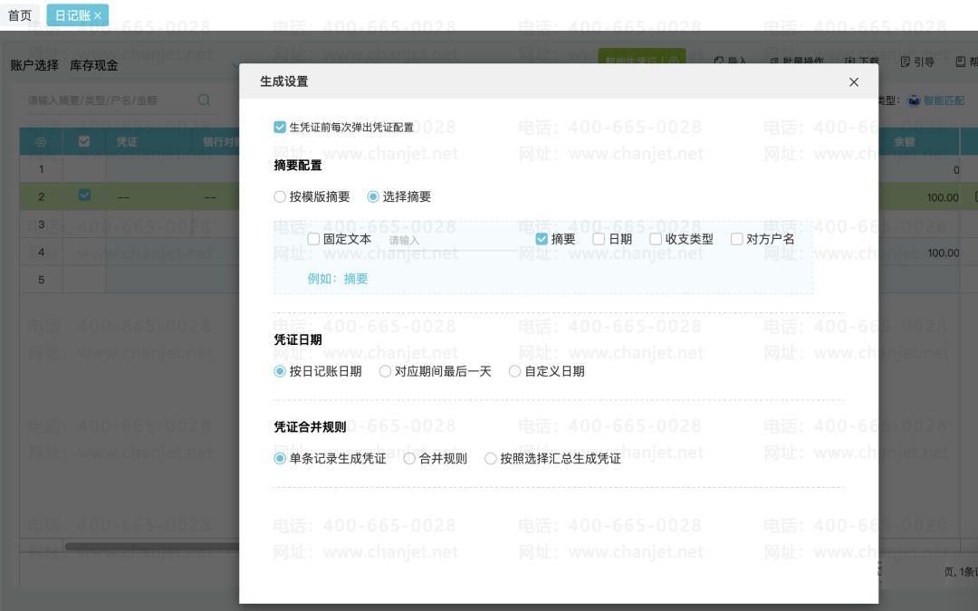This screenshot has height=611, width=978.
Task: Switch to the 首页 tab
Action: point(20,15)
